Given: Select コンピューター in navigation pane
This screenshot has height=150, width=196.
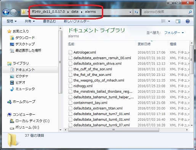Looking at the screenshot, I should pos(24,115).
